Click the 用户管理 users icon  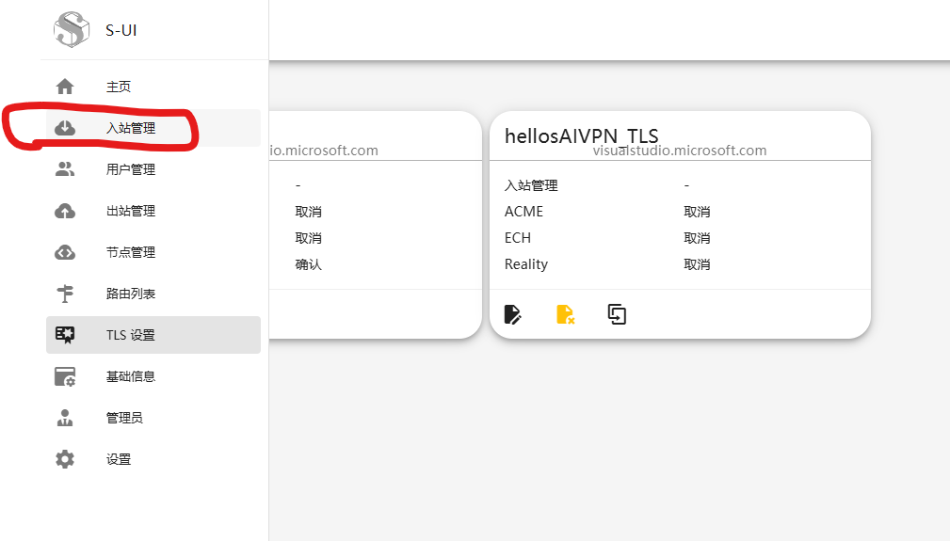65,169
